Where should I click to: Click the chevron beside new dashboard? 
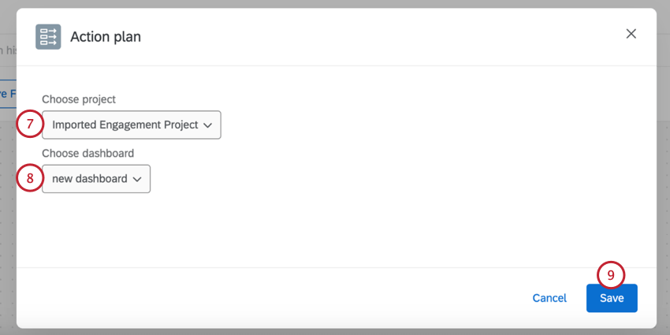click(x=137, y=179)
